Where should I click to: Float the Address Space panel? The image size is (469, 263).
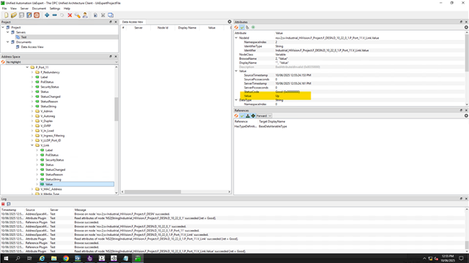pos(111,57)
